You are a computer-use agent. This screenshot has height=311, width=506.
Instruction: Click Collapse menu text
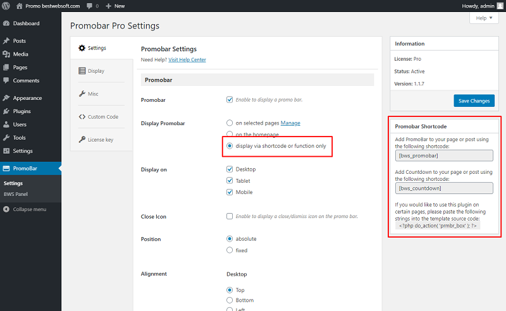click(x=30, y=209)
